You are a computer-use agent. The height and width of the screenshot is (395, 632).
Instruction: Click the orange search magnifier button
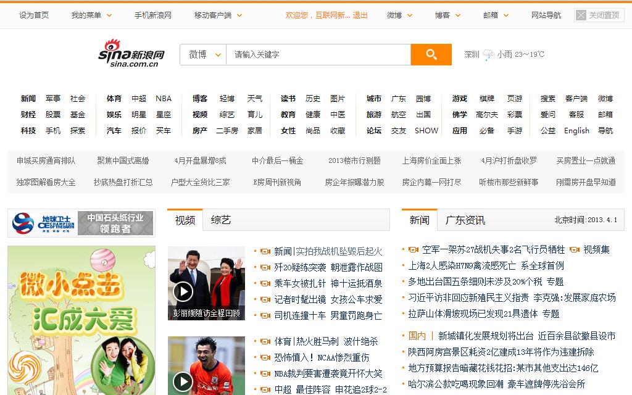pyautogui.click(x=431, y=54)
